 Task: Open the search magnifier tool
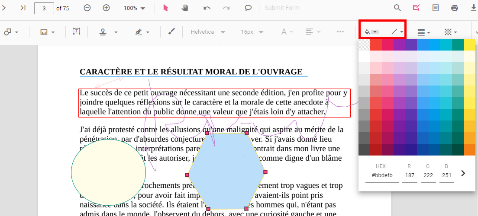coord(397,8)
